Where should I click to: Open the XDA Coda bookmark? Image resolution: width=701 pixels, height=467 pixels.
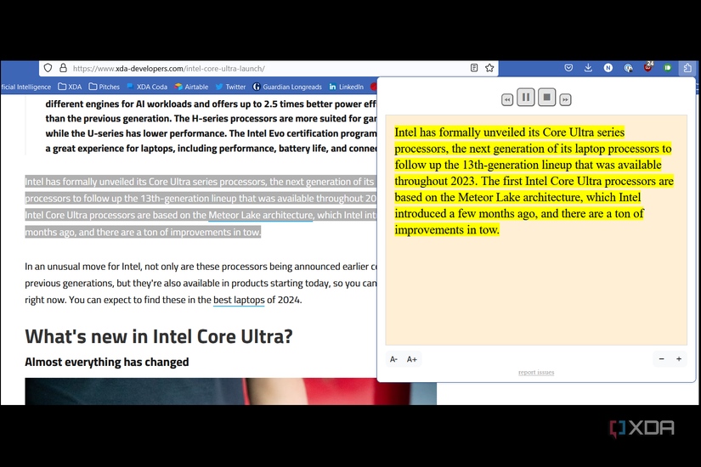coord(147,87)
